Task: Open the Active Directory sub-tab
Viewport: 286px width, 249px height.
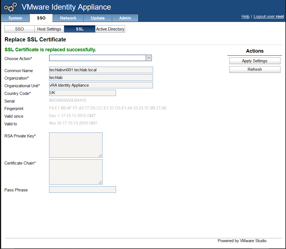Action: [x=110, y=29]
